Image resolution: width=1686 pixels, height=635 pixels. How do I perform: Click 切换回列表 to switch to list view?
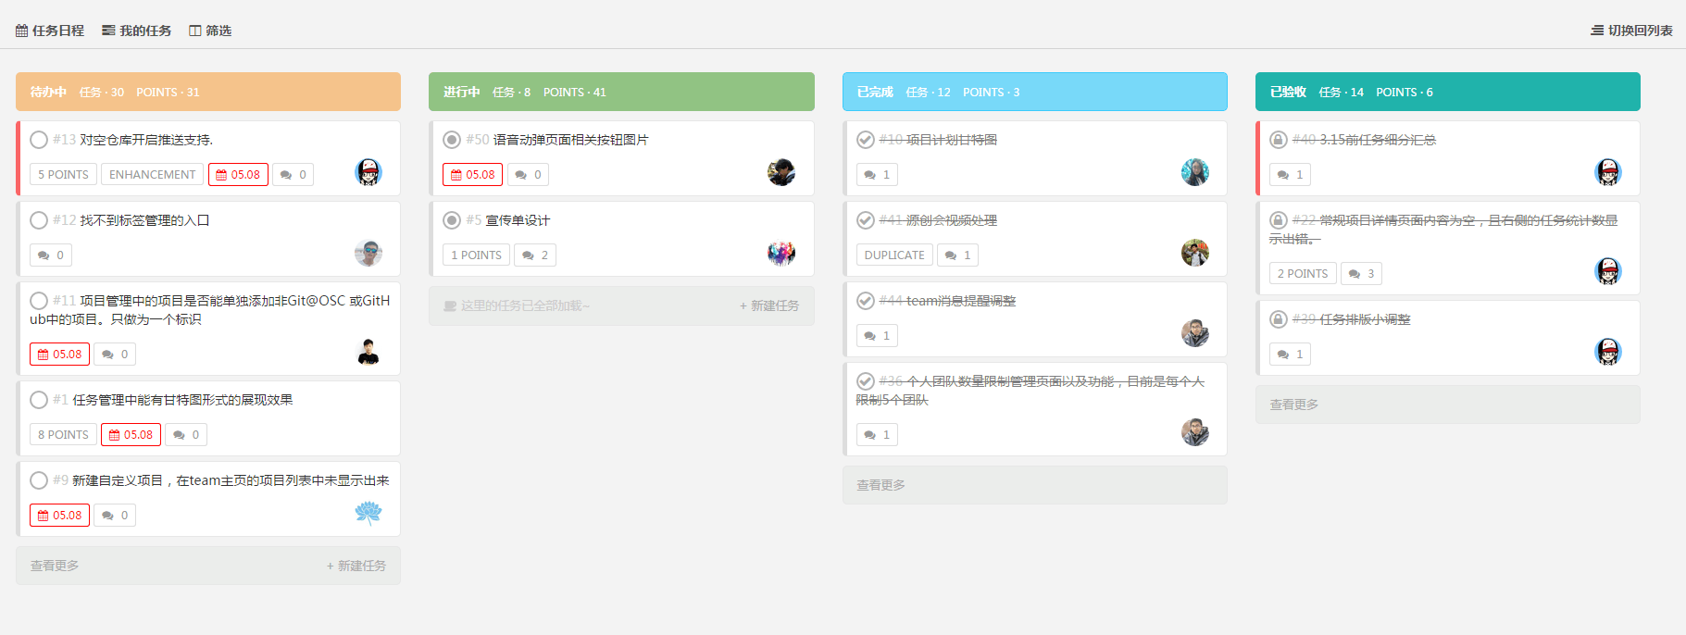pyautogui.click(x=1631, y=31)
